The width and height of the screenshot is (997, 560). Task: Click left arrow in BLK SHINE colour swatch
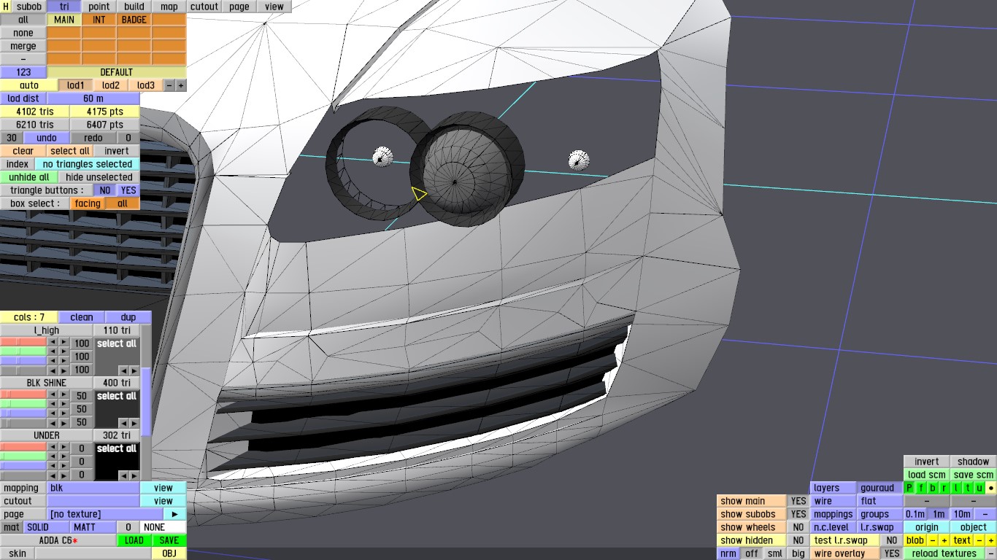click(123, 423)
